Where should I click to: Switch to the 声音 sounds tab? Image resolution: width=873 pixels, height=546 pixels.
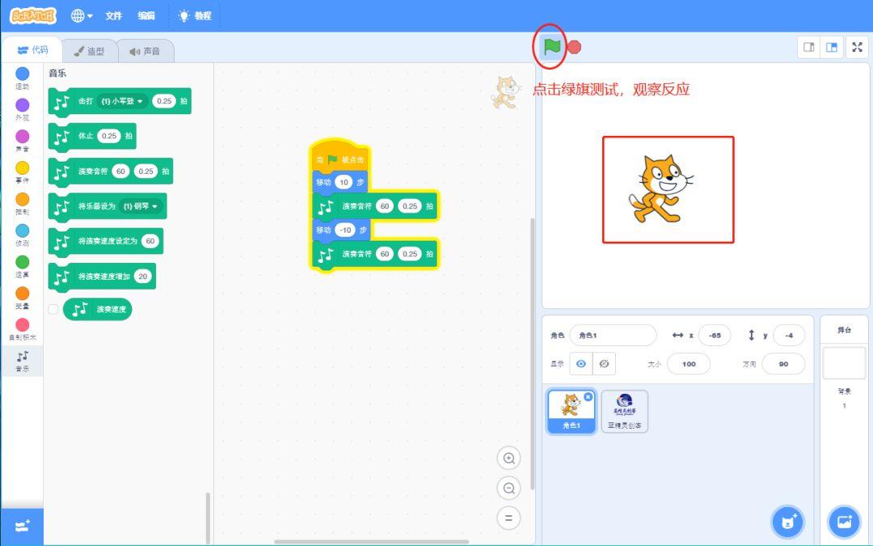[145, 51]
